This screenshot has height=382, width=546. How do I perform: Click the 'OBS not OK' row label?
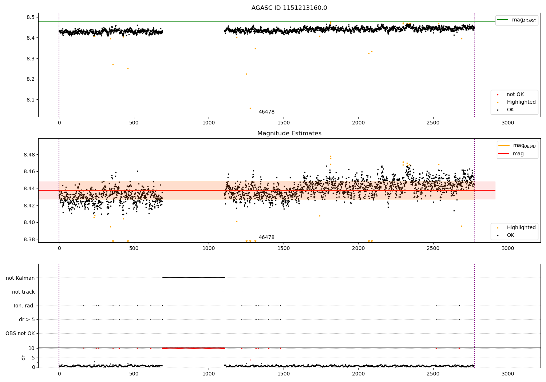pyautogui.click(x=20, y=333)
